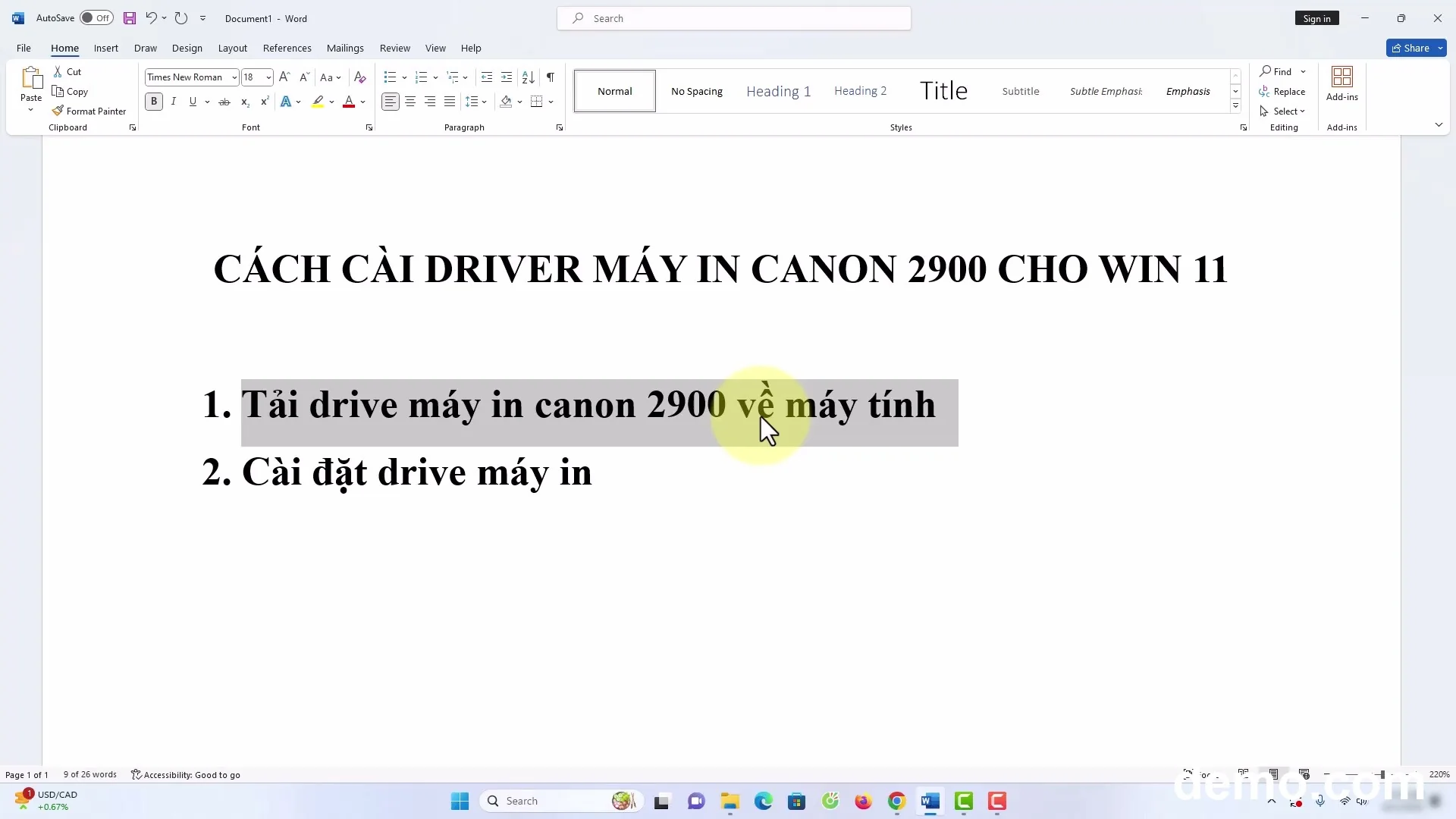
Task: Toggle Italic formatting
Action: point(174,102)
